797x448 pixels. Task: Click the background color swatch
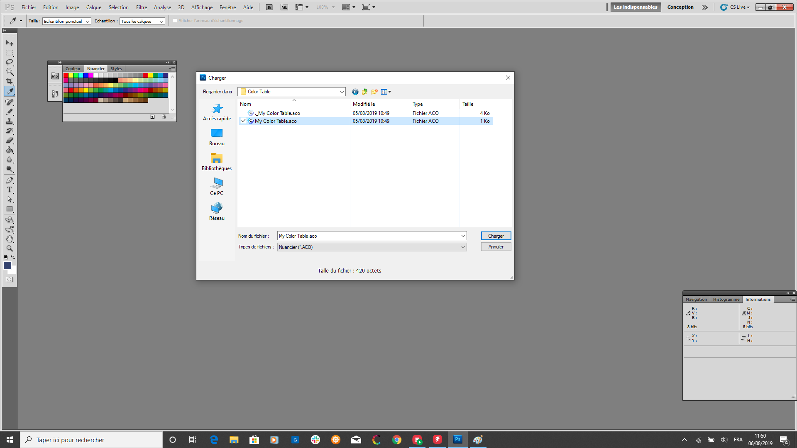pyautogui.click(x=14, y=270)
